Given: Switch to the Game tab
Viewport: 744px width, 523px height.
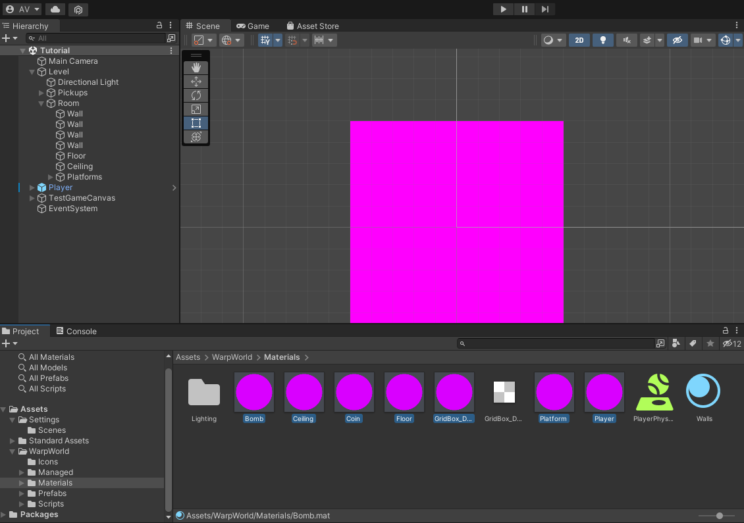Looking at the screenshot, I should 253,26.
